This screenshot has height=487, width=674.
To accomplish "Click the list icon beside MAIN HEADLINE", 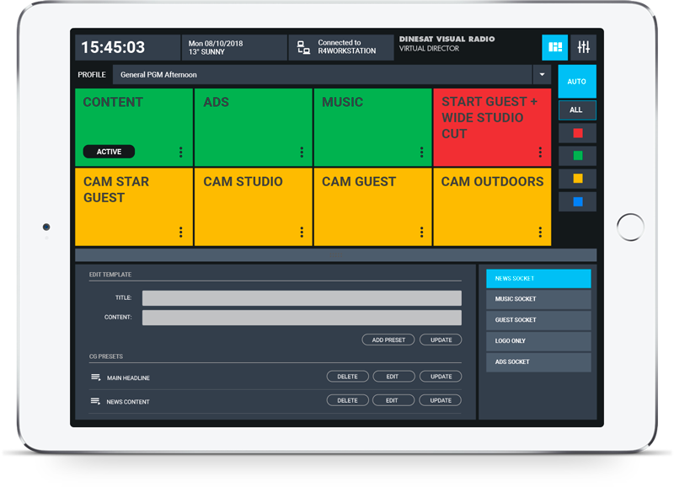I will pyautogui.click(x=95, y=377).
